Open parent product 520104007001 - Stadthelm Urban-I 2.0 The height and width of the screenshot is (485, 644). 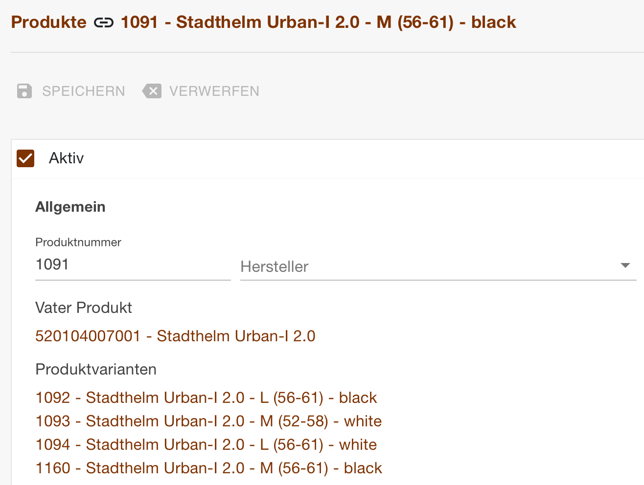click(x=175, y=336)
